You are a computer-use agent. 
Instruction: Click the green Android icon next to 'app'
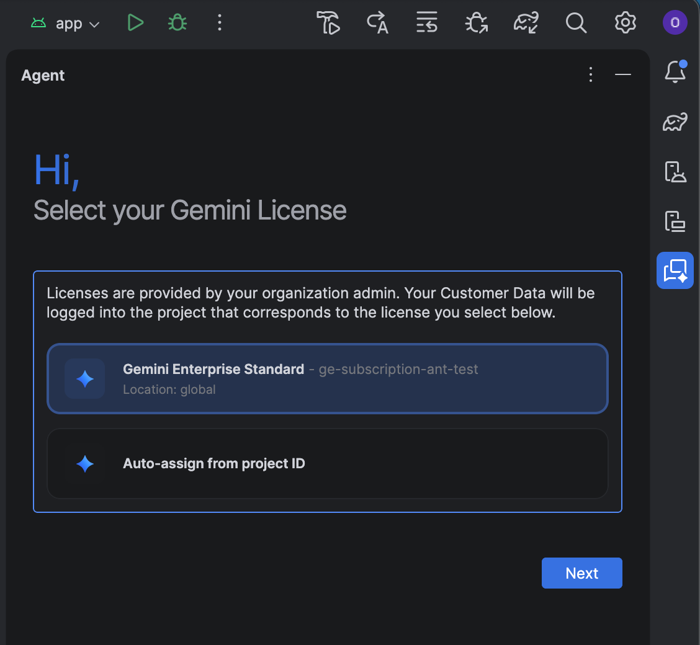38,23
